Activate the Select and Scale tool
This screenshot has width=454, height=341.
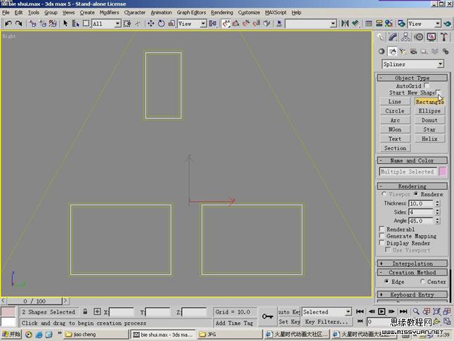point(171,23)
